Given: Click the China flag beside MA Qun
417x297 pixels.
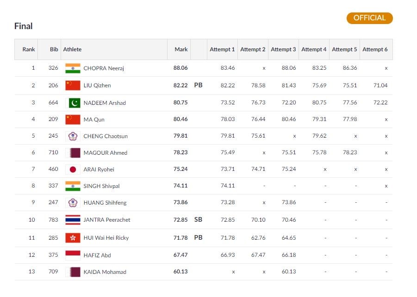Looking at the screenshot, I should [73, 120].
